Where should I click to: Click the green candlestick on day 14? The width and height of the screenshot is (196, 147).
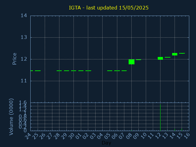point(175,54)
